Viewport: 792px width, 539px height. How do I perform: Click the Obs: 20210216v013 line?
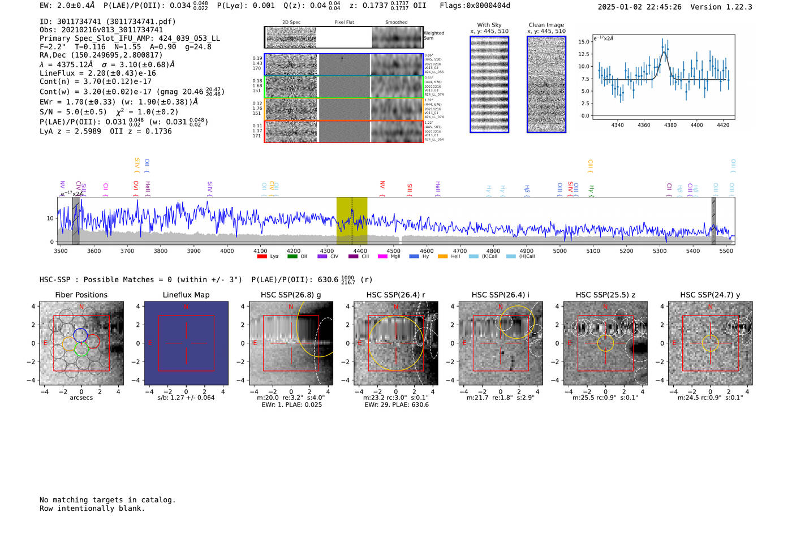101,30
